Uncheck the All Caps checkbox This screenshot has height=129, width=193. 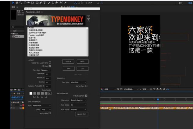click(50, 66)
